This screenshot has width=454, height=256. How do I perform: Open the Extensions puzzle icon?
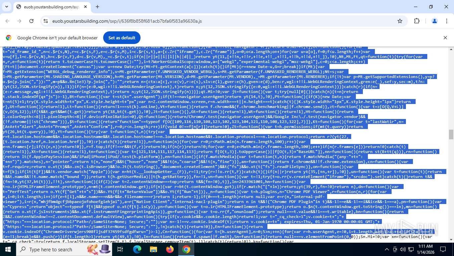(417, 21)
